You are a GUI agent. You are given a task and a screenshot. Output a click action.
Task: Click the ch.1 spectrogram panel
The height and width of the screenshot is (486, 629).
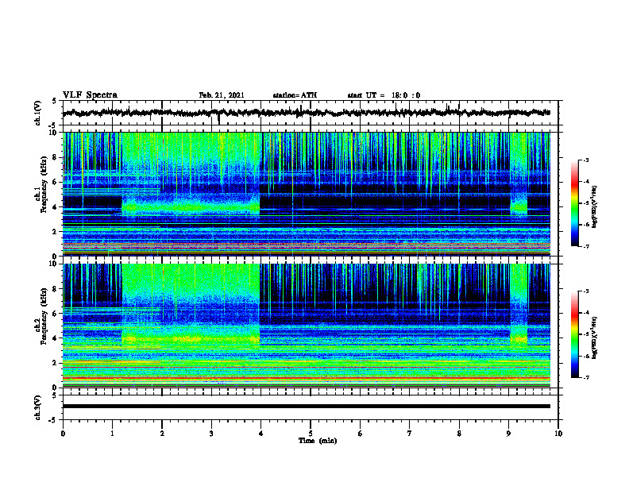coord(306,194)
